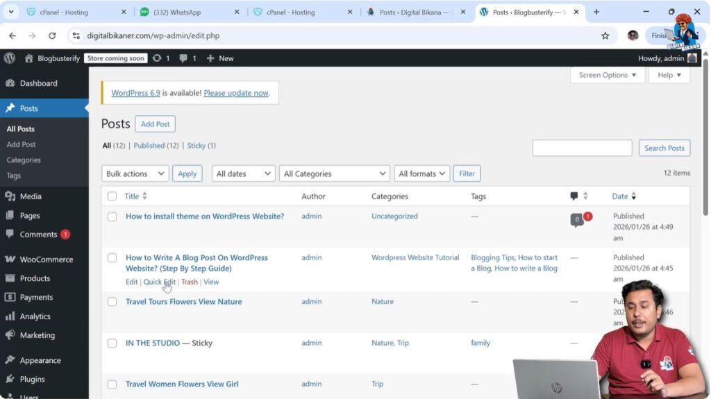Open the tab search chevron in browser
Image resolution: width=711 pixels, height=399 pixels.
(x=11, y=12)
